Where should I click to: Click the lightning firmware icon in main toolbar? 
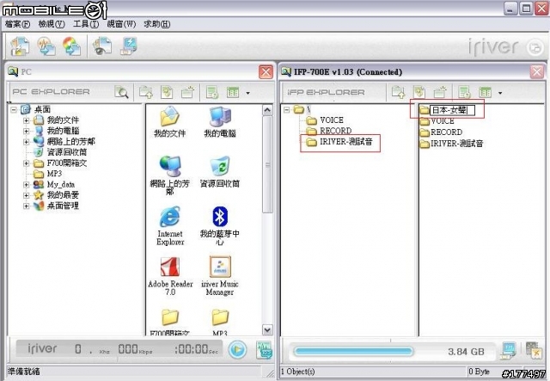(128, 46)
